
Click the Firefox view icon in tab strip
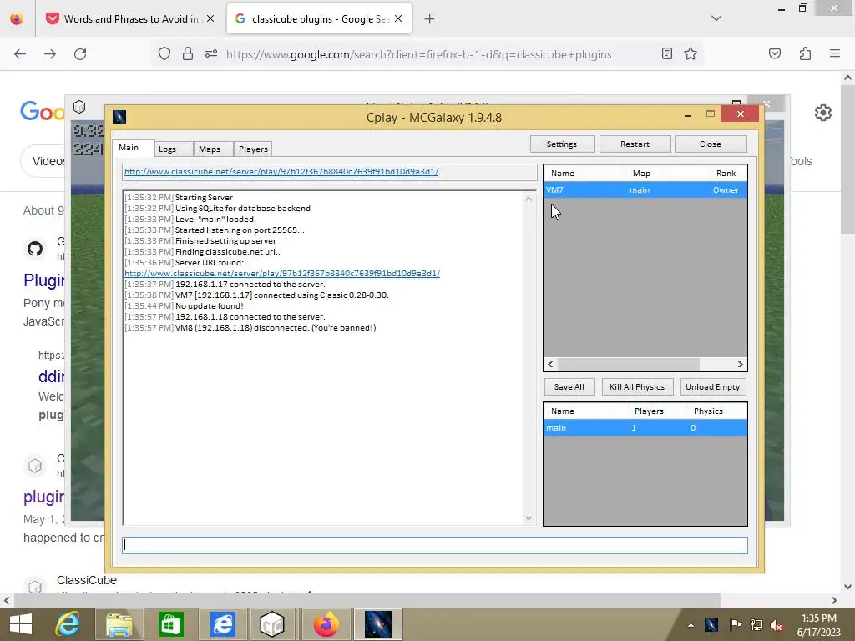tap(17, 19)
